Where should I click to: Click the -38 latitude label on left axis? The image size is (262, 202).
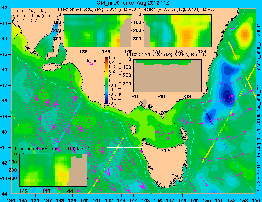[4, 101]
